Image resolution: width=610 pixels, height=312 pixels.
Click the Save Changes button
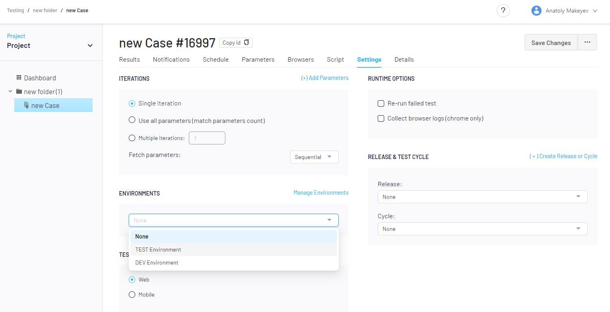point(551,43)
